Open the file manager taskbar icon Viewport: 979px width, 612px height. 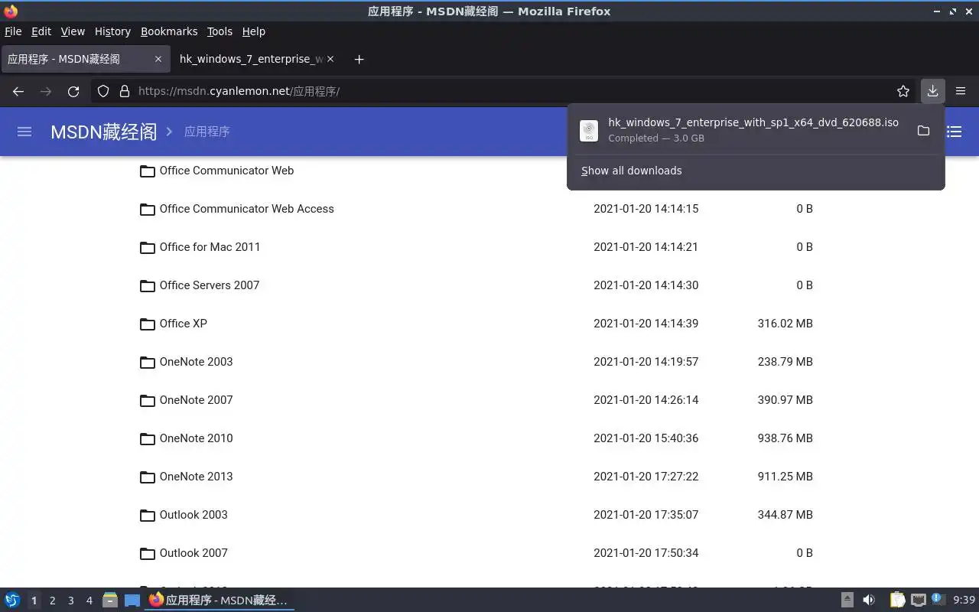pyautogui.click(x=110, y=601)
